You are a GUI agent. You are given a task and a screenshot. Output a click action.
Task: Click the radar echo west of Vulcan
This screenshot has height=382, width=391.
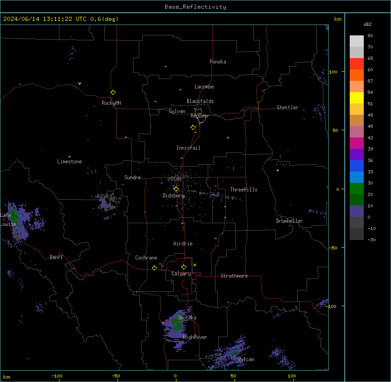(x=228, y=354)
